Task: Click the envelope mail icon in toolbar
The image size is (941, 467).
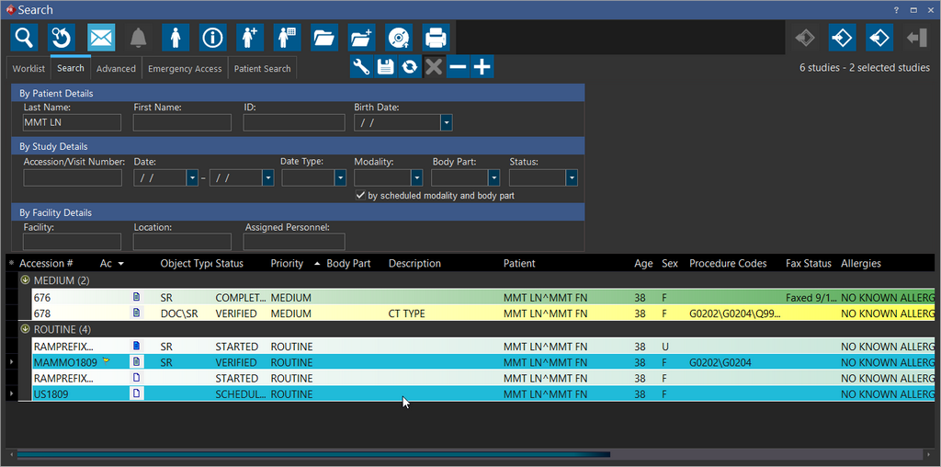Action: 101,38
